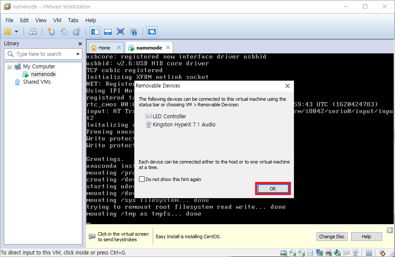Click the My Computer monitor icon
This screenshot has width=395, height=257.
pyautogui.click(x=17, y=67)
